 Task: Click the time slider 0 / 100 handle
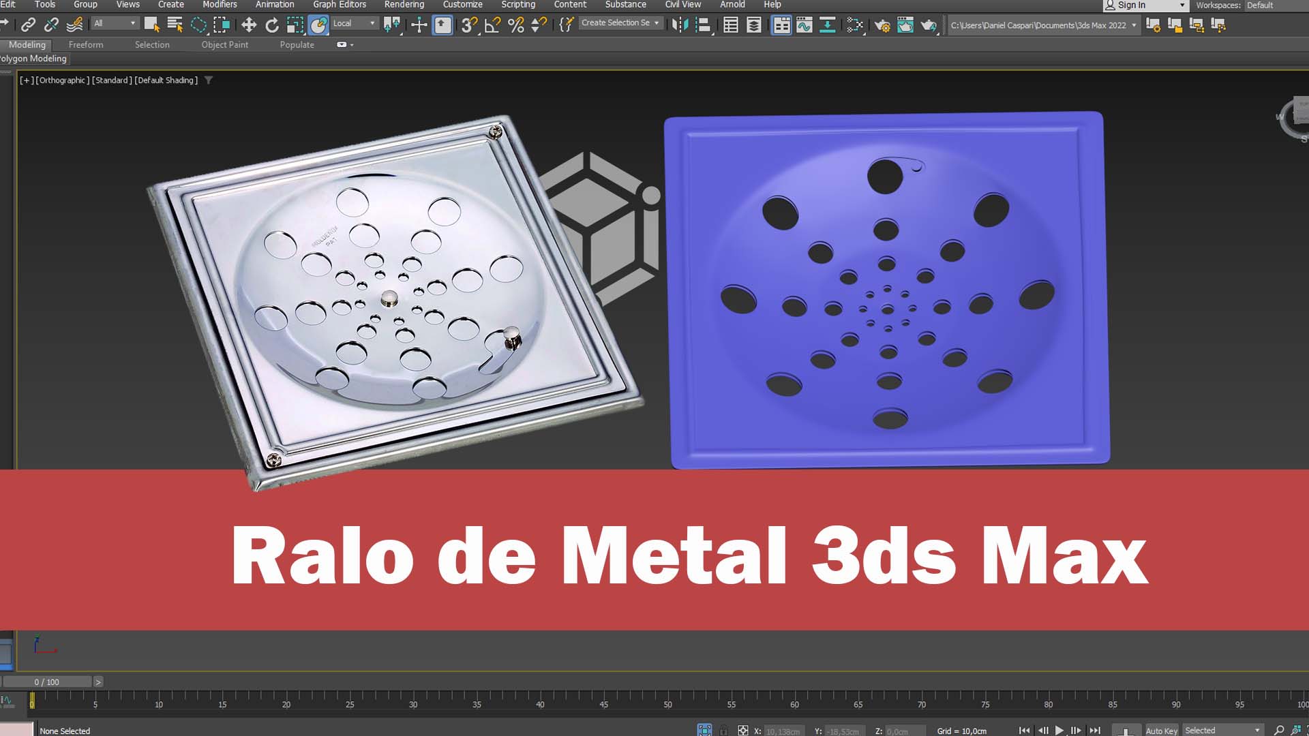coord(46,681)
